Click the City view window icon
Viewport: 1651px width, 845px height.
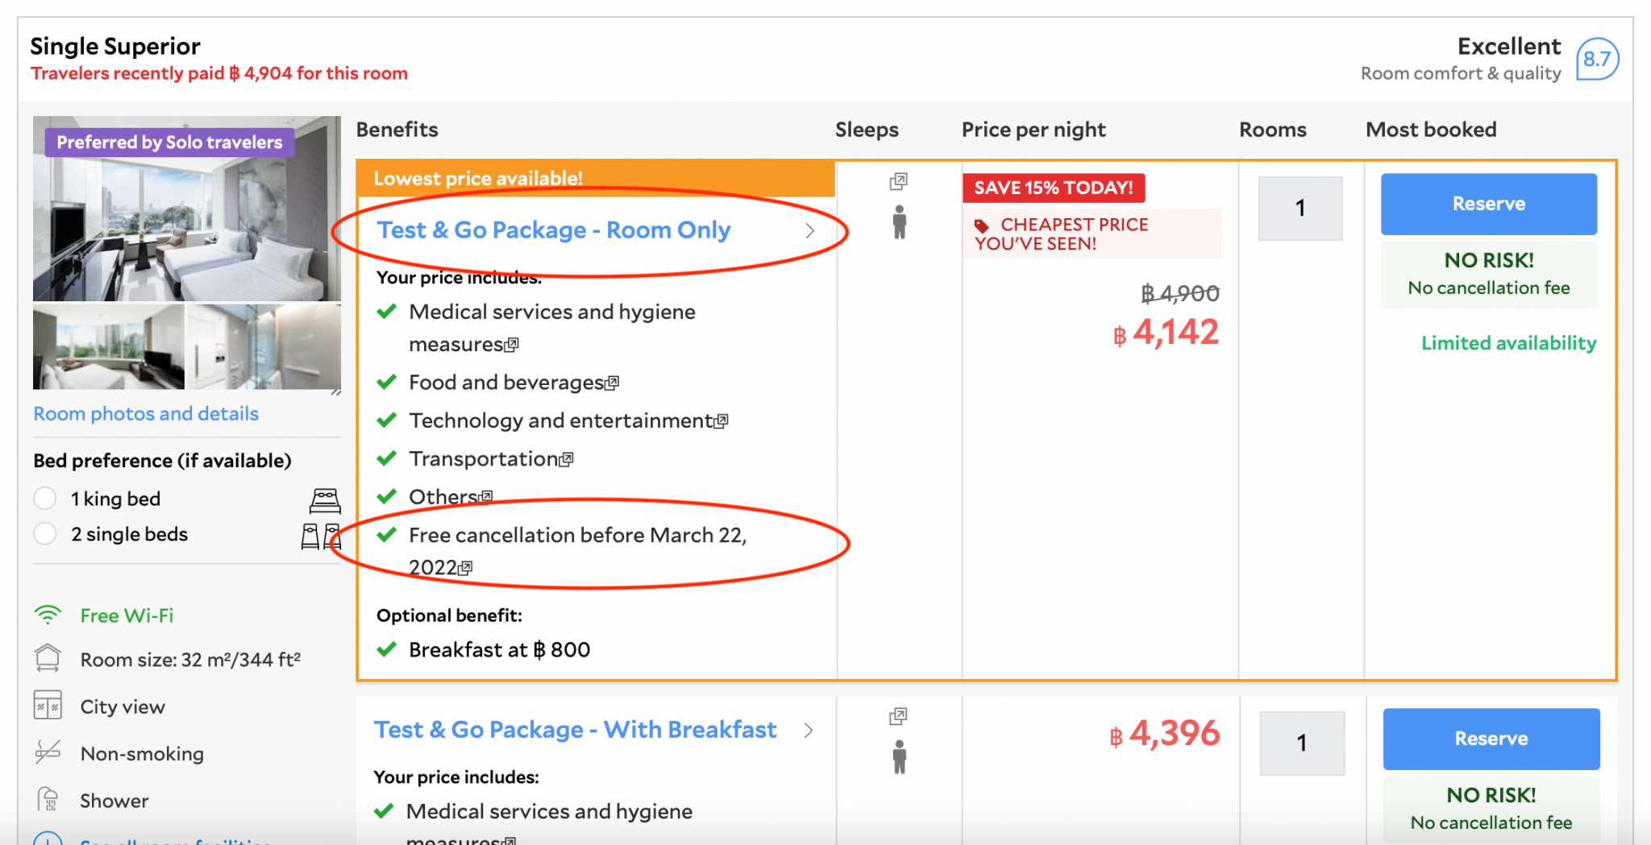tap(48, 706)
